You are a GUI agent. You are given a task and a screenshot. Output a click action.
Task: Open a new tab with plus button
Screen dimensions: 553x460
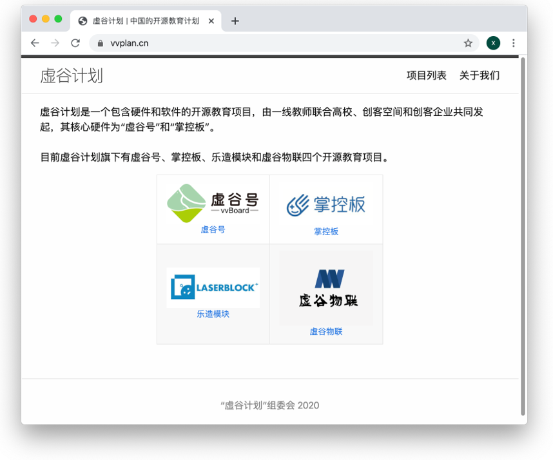coord(235,21)
